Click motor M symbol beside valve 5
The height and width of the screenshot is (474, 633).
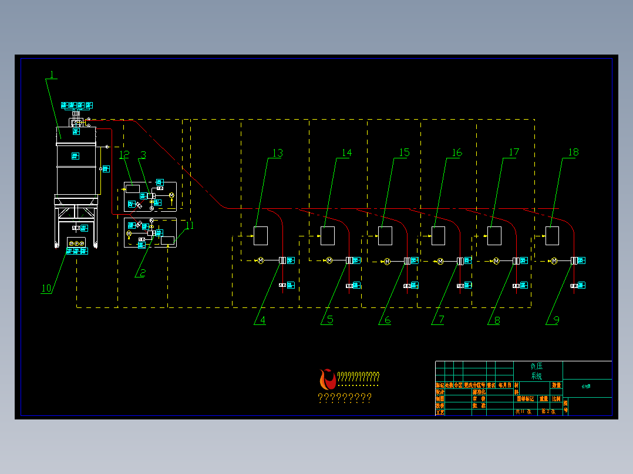[x=329, y=260]
